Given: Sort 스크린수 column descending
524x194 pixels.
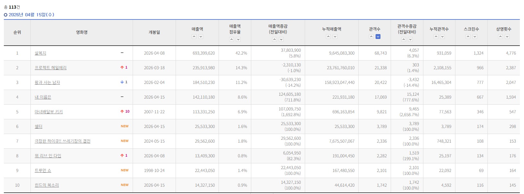Looking at the screenshot, I should 475,37.
